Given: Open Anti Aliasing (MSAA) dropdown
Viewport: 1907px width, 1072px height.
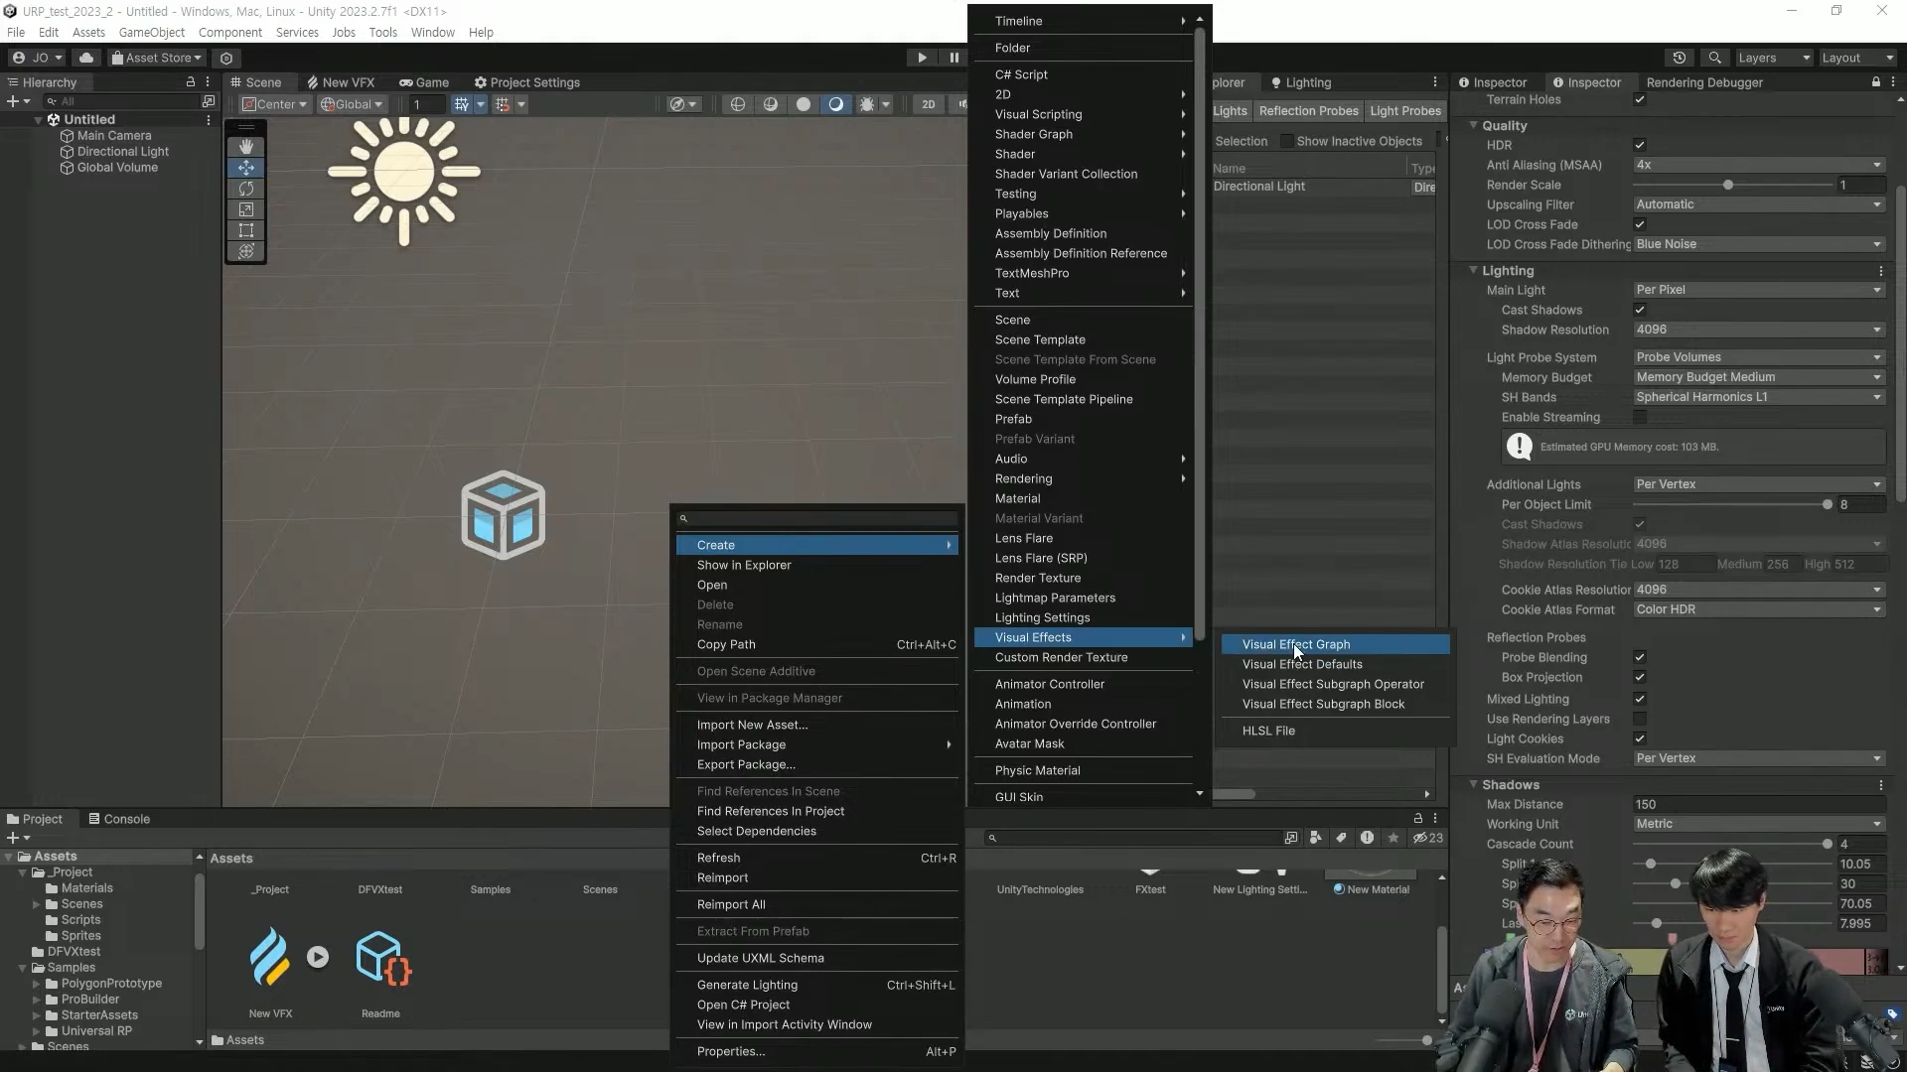Looking at the screenshot, I should click(1758, 165).
